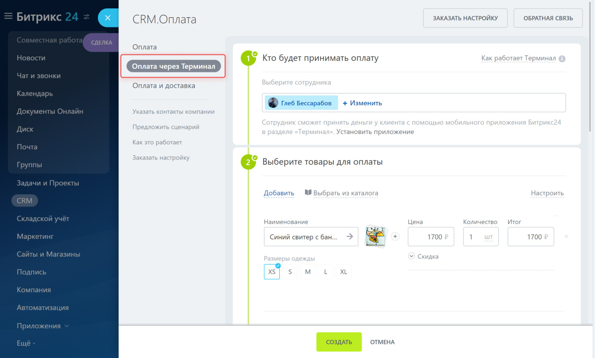Open Маркетинг in sidebar
Screen dimensions: 595x358
click(35, 236)
